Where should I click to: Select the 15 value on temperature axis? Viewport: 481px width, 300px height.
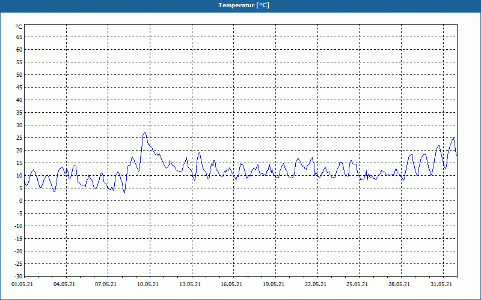[19, 163]
